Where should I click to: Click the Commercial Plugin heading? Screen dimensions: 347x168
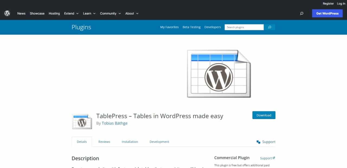[x=232, y=158]
